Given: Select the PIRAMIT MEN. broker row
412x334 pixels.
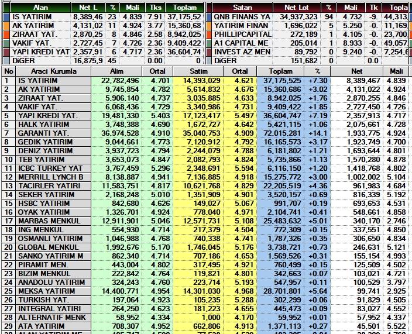Looking at the screenshot, I should point(205,265).
